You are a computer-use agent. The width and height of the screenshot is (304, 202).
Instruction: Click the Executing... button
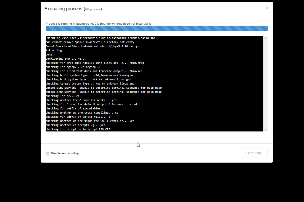pos(255,153)
